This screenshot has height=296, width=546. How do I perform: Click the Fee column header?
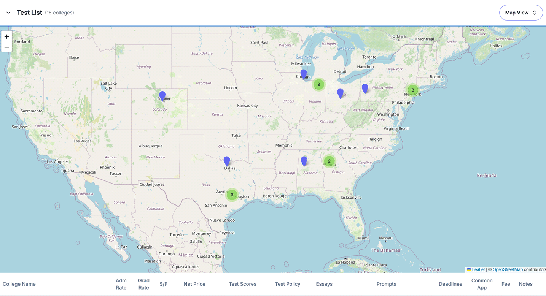[506, 284]
